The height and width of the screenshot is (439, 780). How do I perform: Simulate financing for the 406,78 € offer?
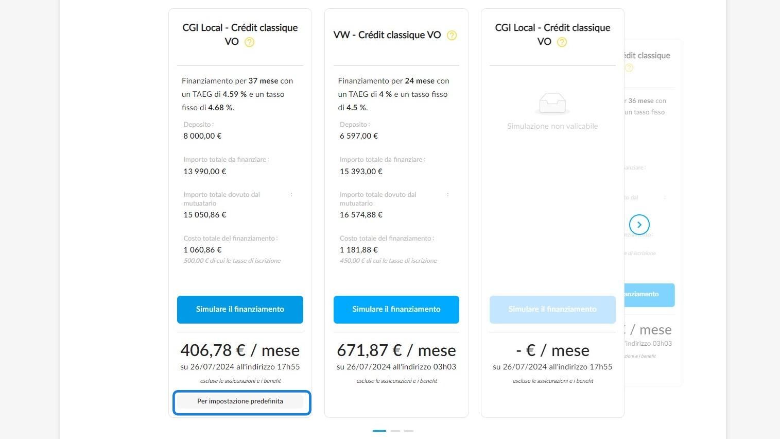click(x=240, y=310)
